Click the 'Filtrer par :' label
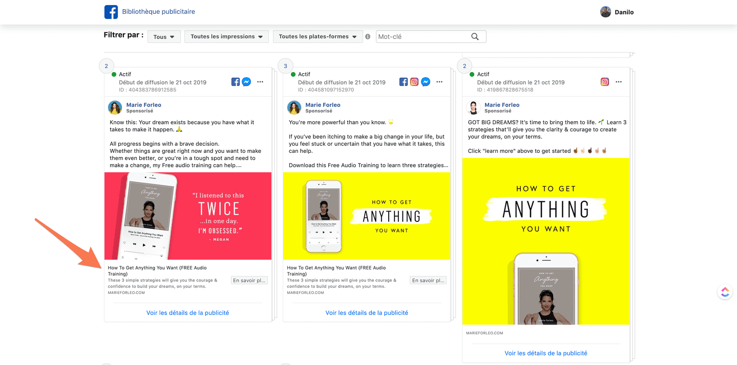The height and width of the screenshot is (365, 737). tap(123, 35)
